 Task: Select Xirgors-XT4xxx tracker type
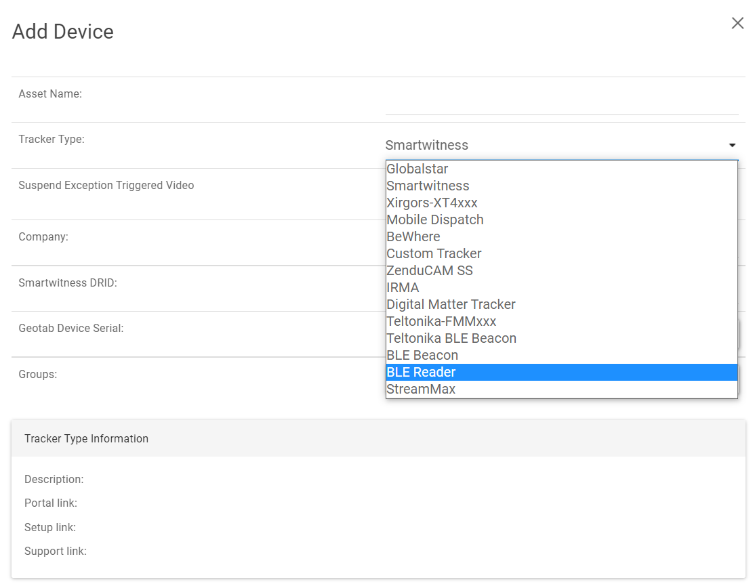(x=561, y=203)
